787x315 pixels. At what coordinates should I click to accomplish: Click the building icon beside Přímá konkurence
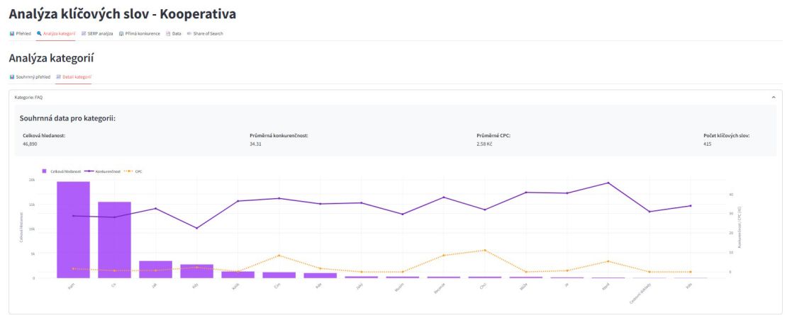tap(121, 33)
